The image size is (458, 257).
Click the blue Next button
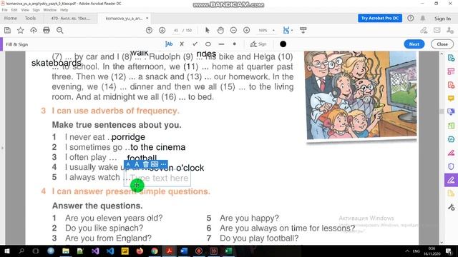[414, 44]
